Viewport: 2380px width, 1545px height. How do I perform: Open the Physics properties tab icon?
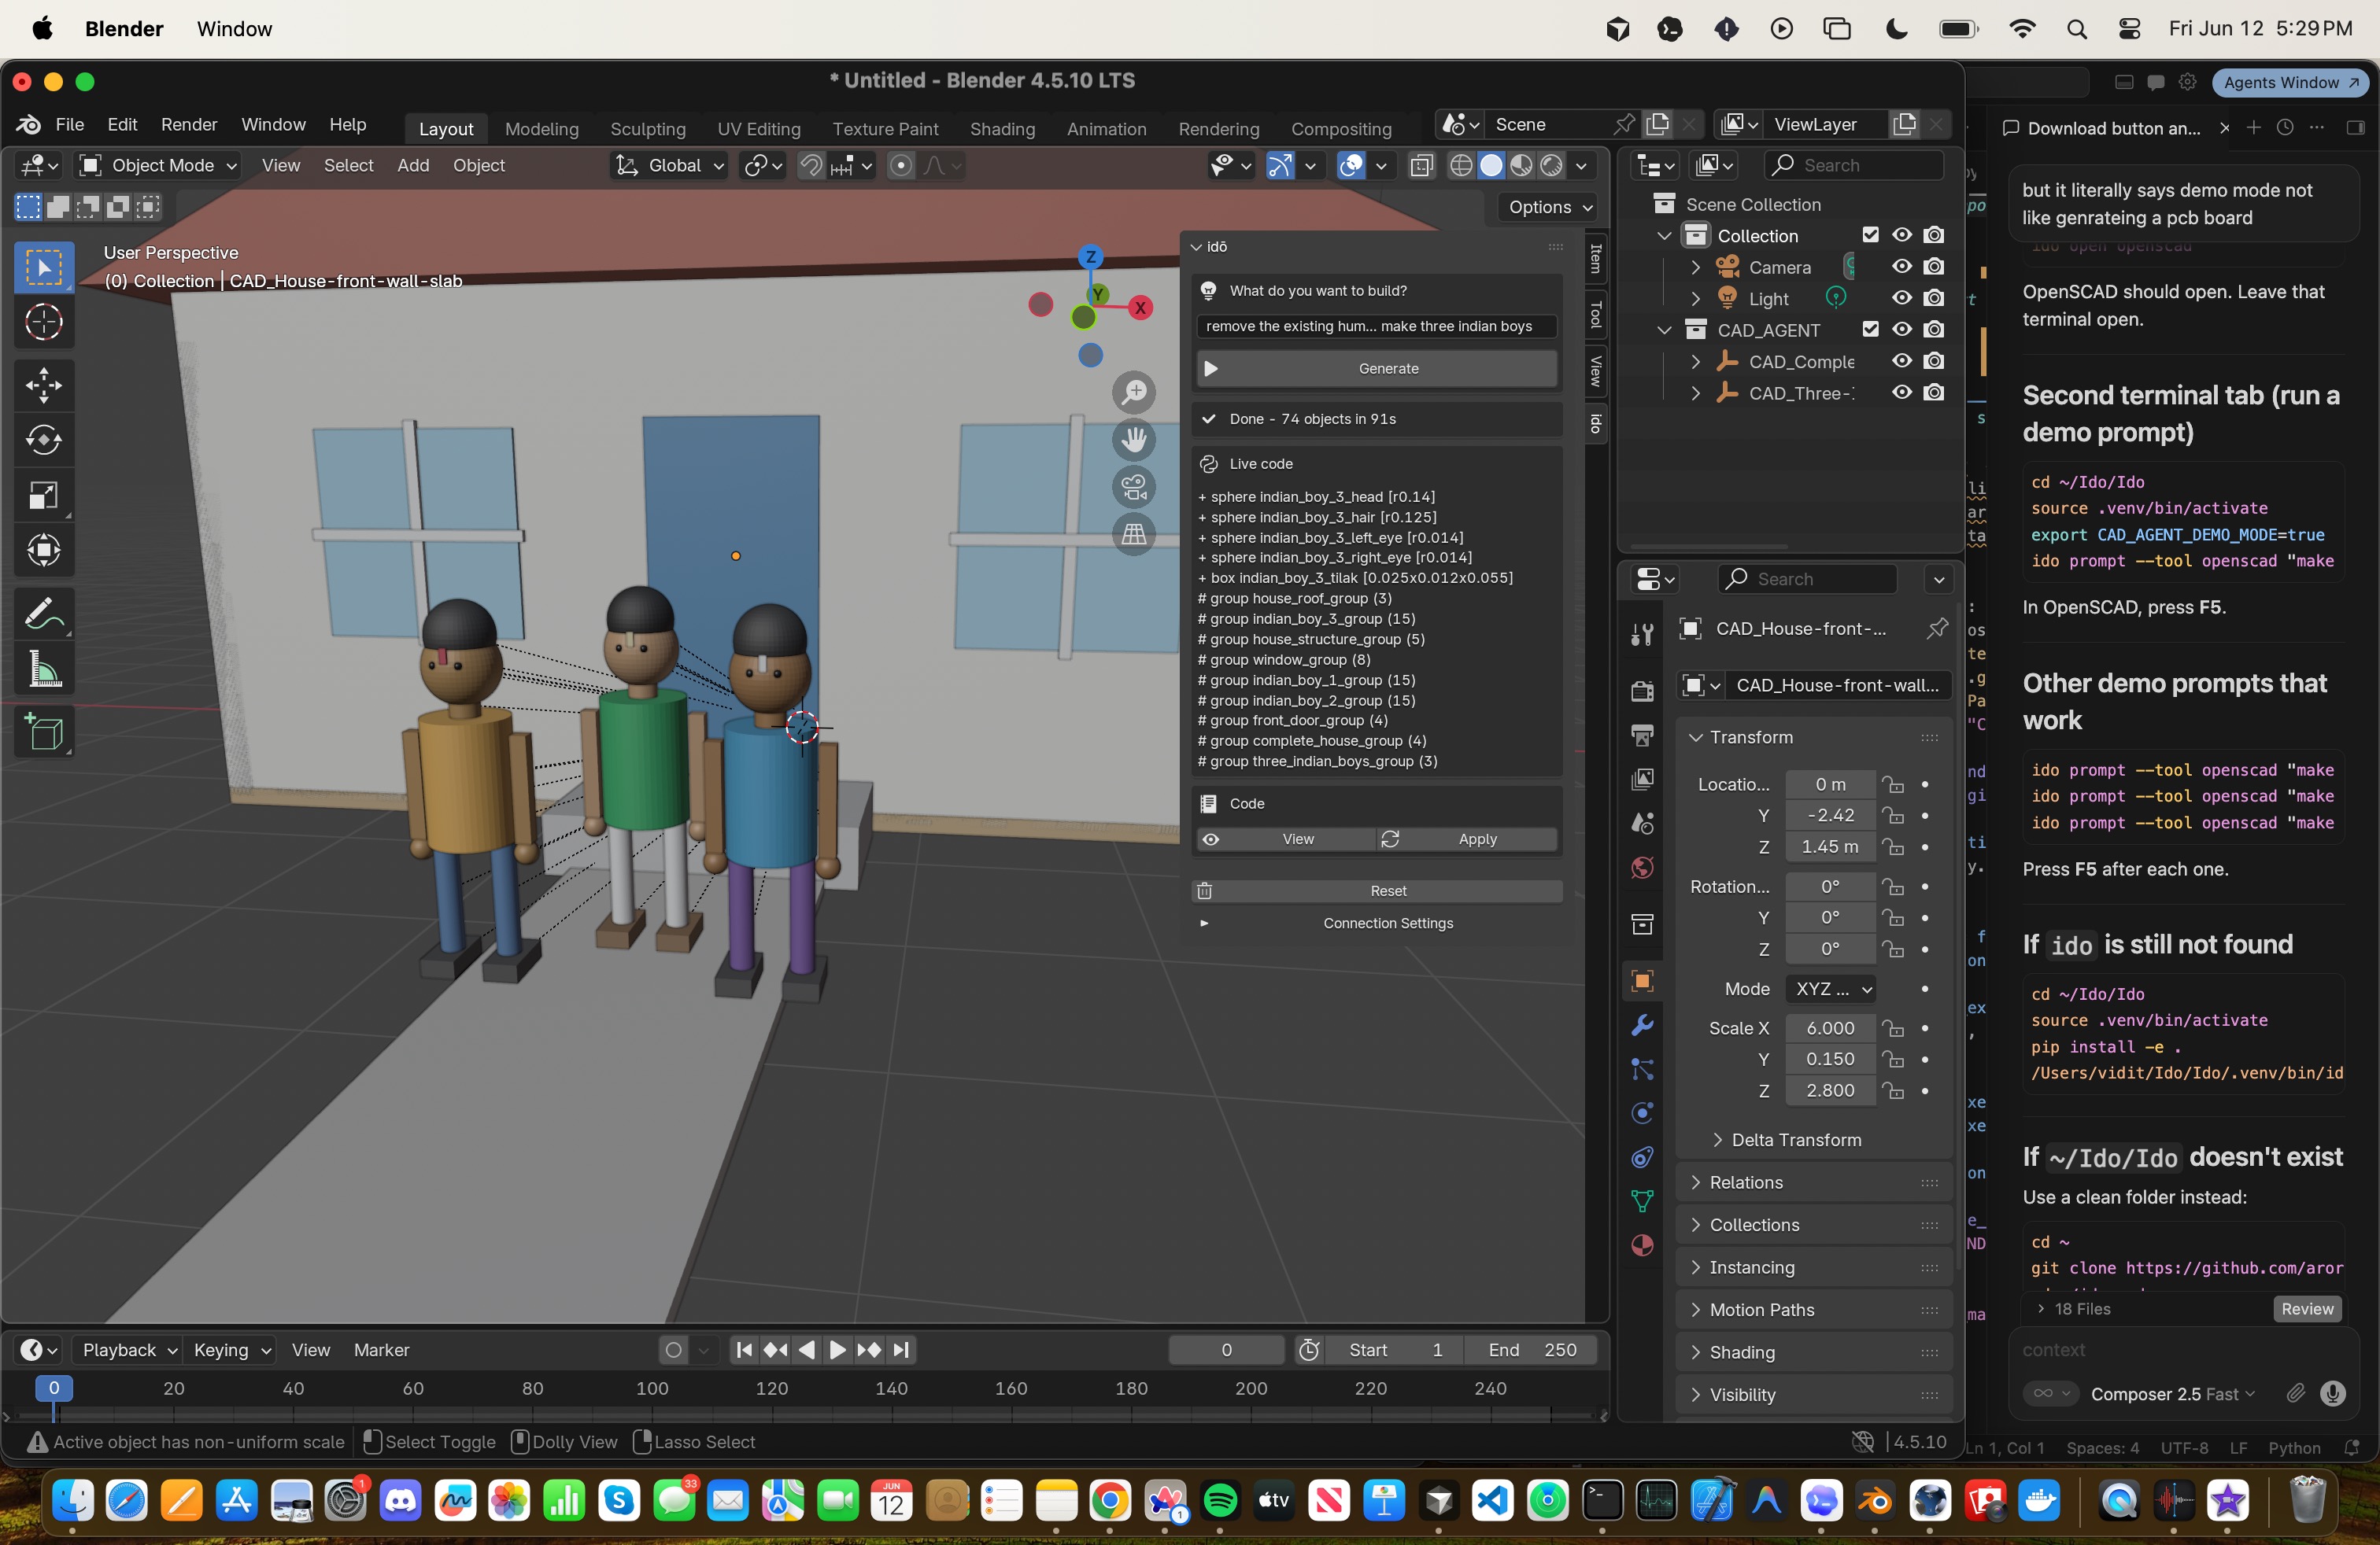tap(1642, 1113)
